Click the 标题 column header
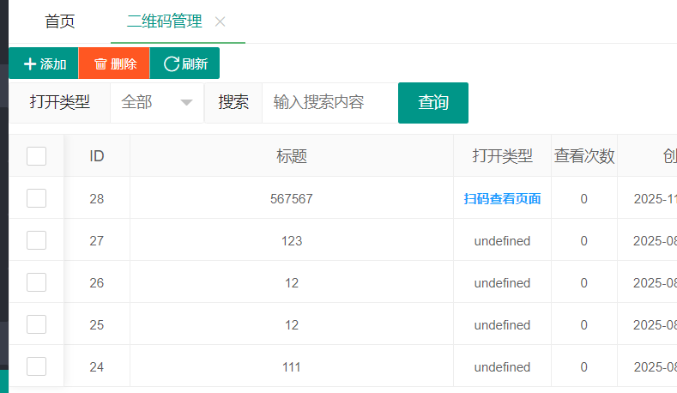 coord(292,156)
